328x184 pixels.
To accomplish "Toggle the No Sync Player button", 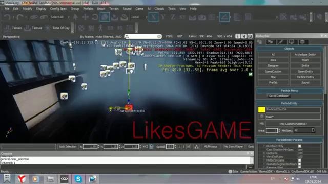I will click(234, 147).
